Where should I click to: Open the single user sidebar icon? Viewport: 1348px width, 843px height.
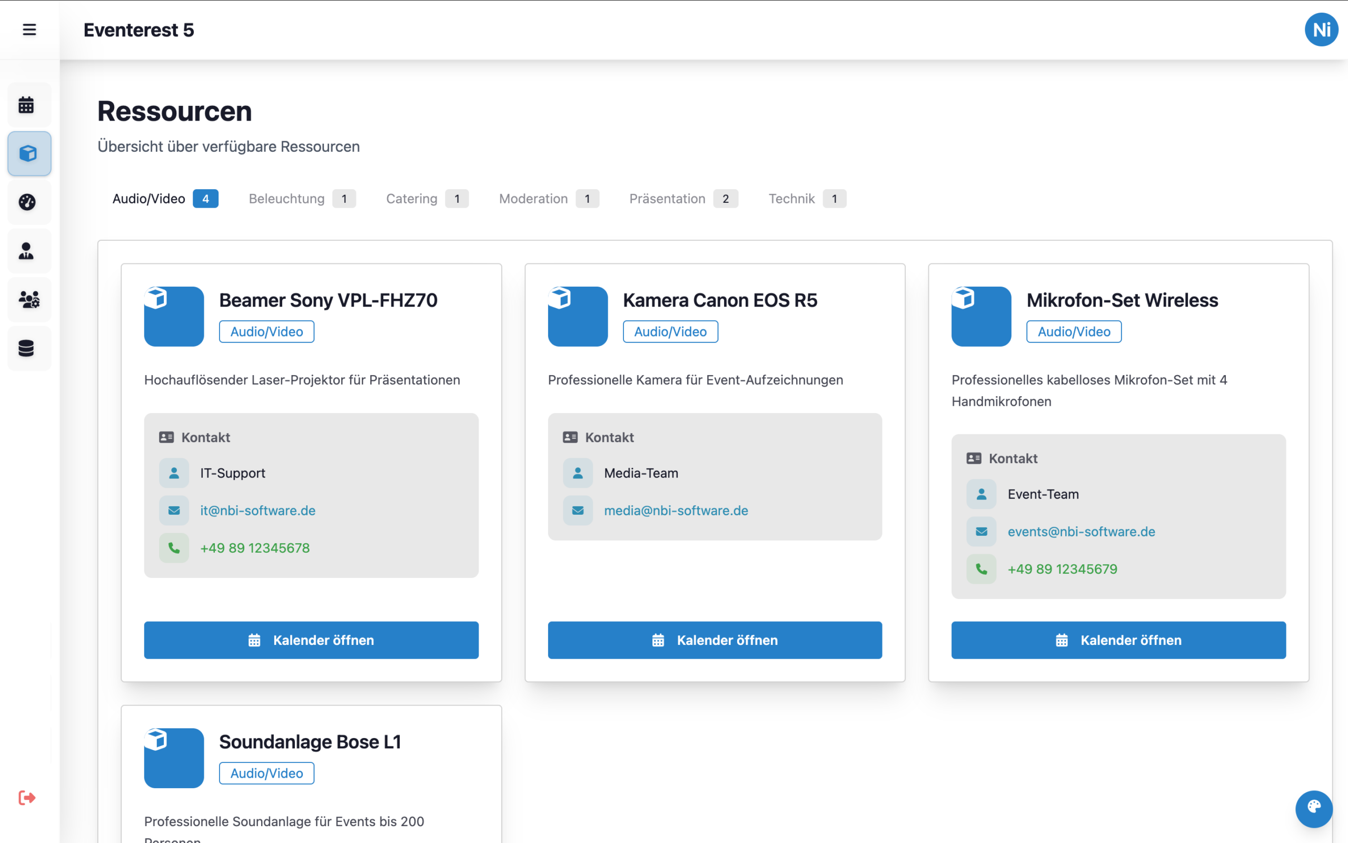pos(27,251)
